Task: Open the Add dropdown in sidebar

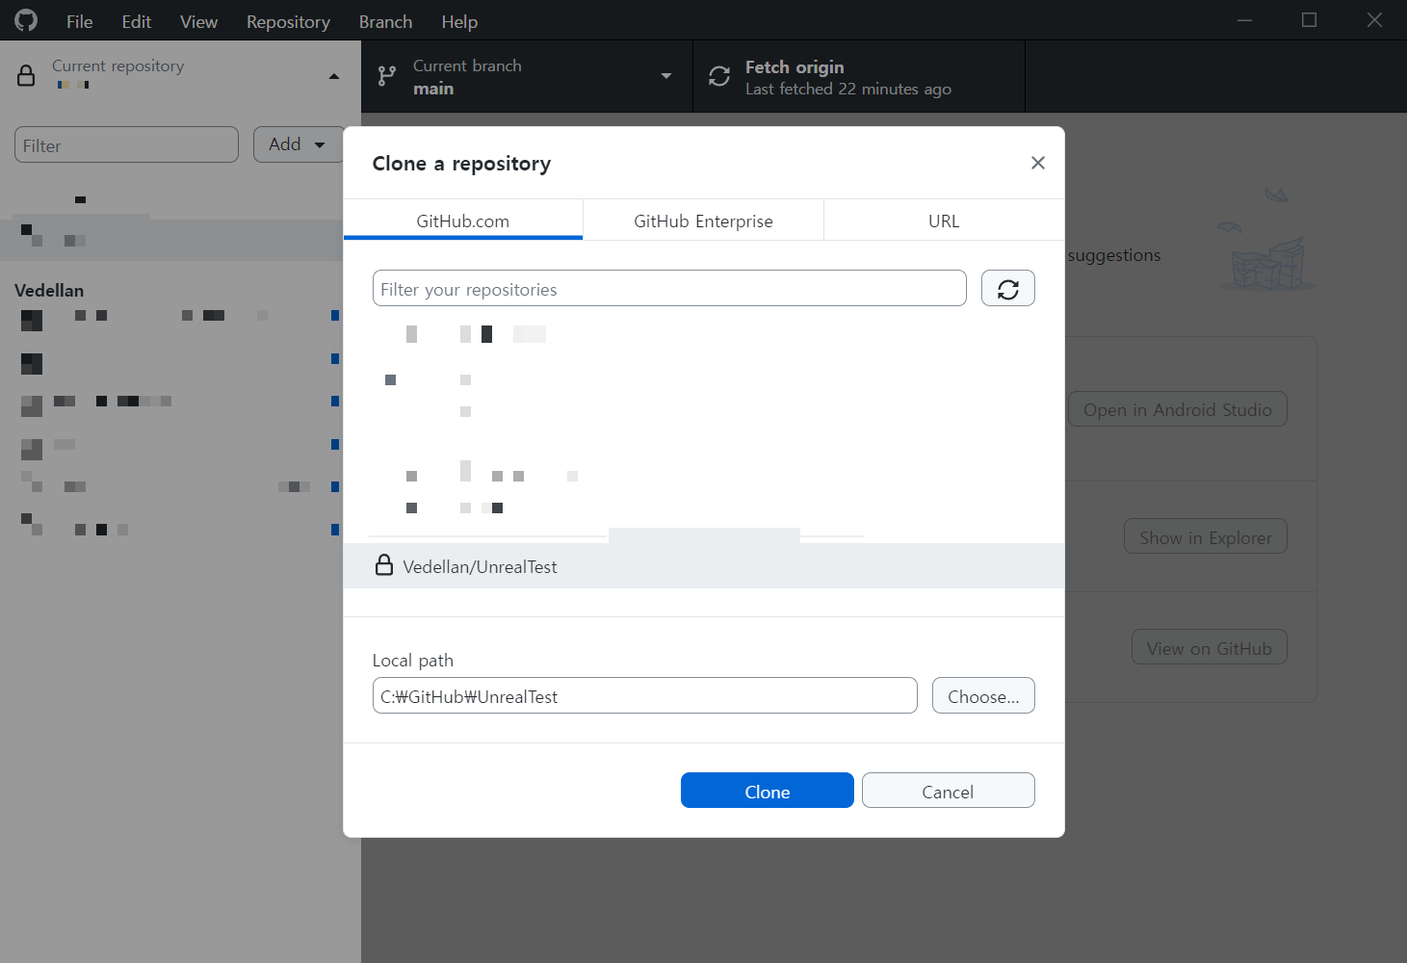Action: coord(299,144)
